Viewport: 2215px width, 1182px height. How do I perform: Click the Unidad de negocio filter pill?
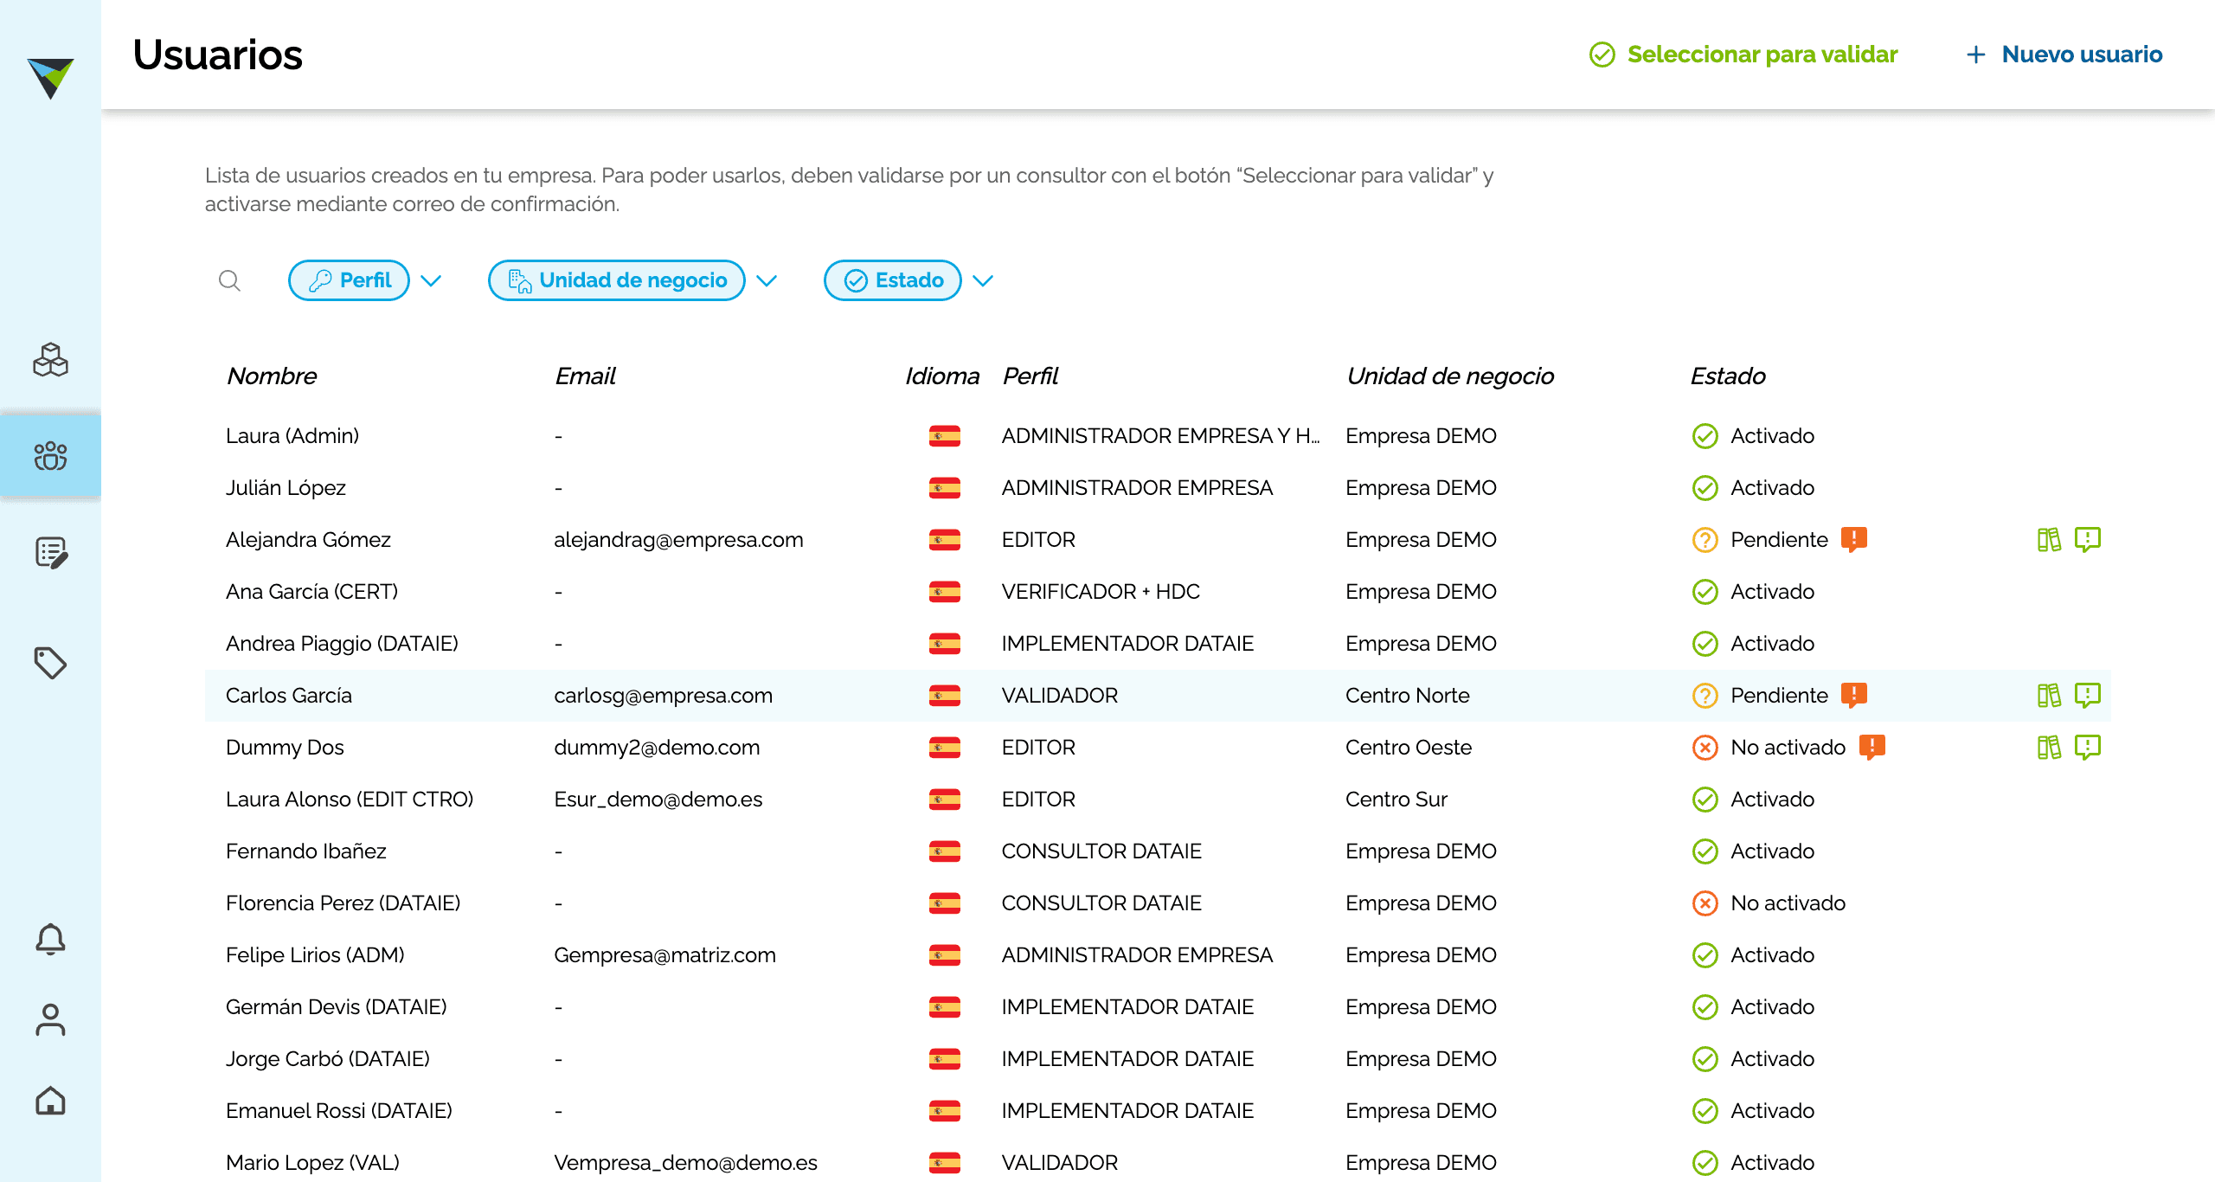(617, 280)
